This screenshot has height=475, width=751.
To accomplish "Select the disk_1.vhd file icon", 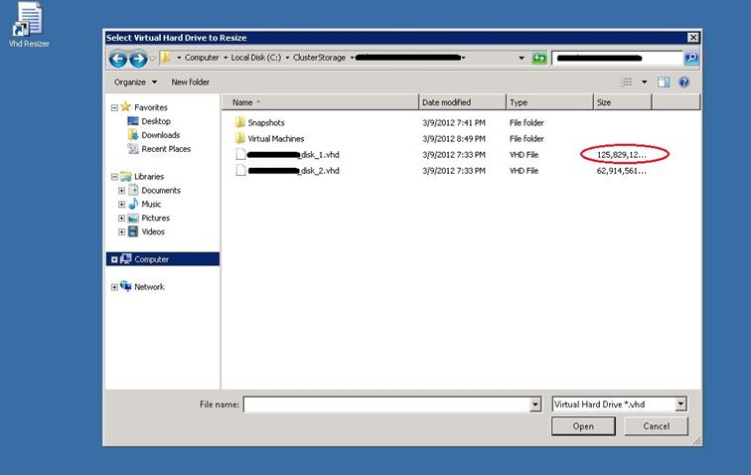I will click(239, 155).
